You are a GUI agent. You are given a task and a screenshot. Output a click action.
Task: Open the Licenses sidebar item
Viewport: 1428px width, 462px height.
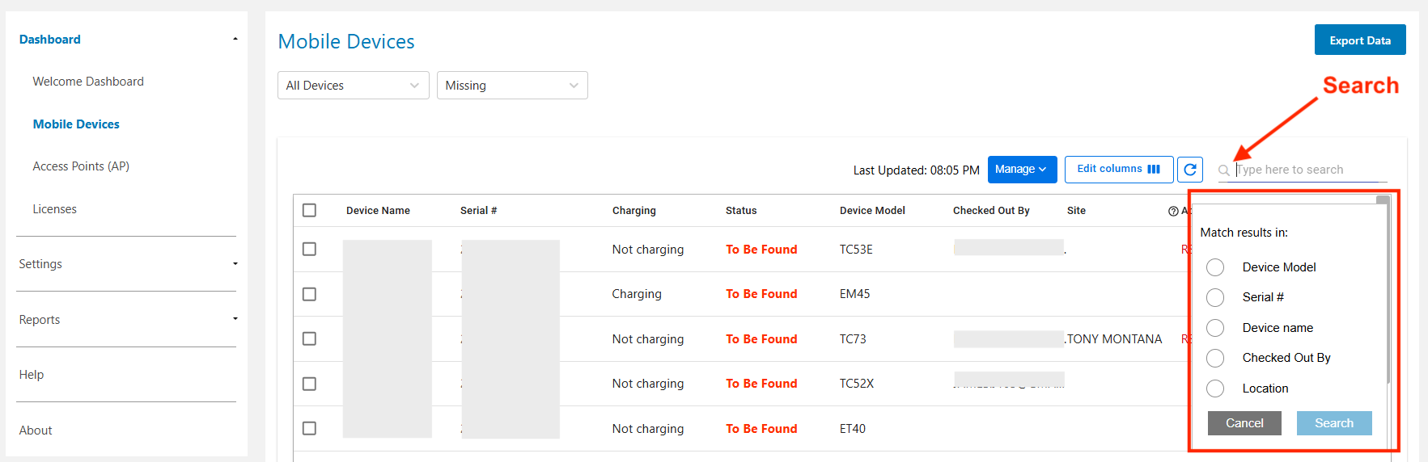point(55,209)
